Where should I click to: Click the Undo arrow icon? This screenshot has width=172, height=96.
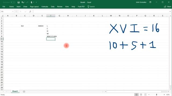pos(23,2)
